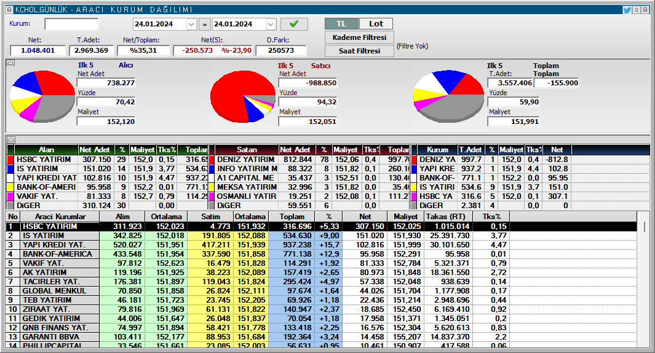This screenshot has width=655, height=353.
Task: Click title bar system menu icon
Action: [x=9, y=10]
